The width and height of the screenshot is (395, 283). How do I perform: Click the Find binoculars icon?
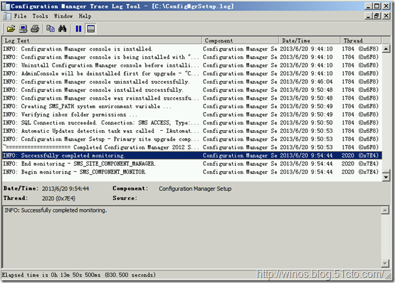(62, 28)
